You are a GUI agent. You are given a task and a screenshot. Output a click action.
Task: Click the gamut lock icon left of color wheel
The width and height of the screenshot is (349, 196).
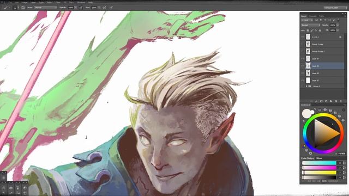tap(304, 146)
